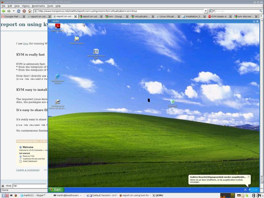Open the Tools menu
Image resolution: width=264 pixels, height=198 pixels.
point(50,6)
